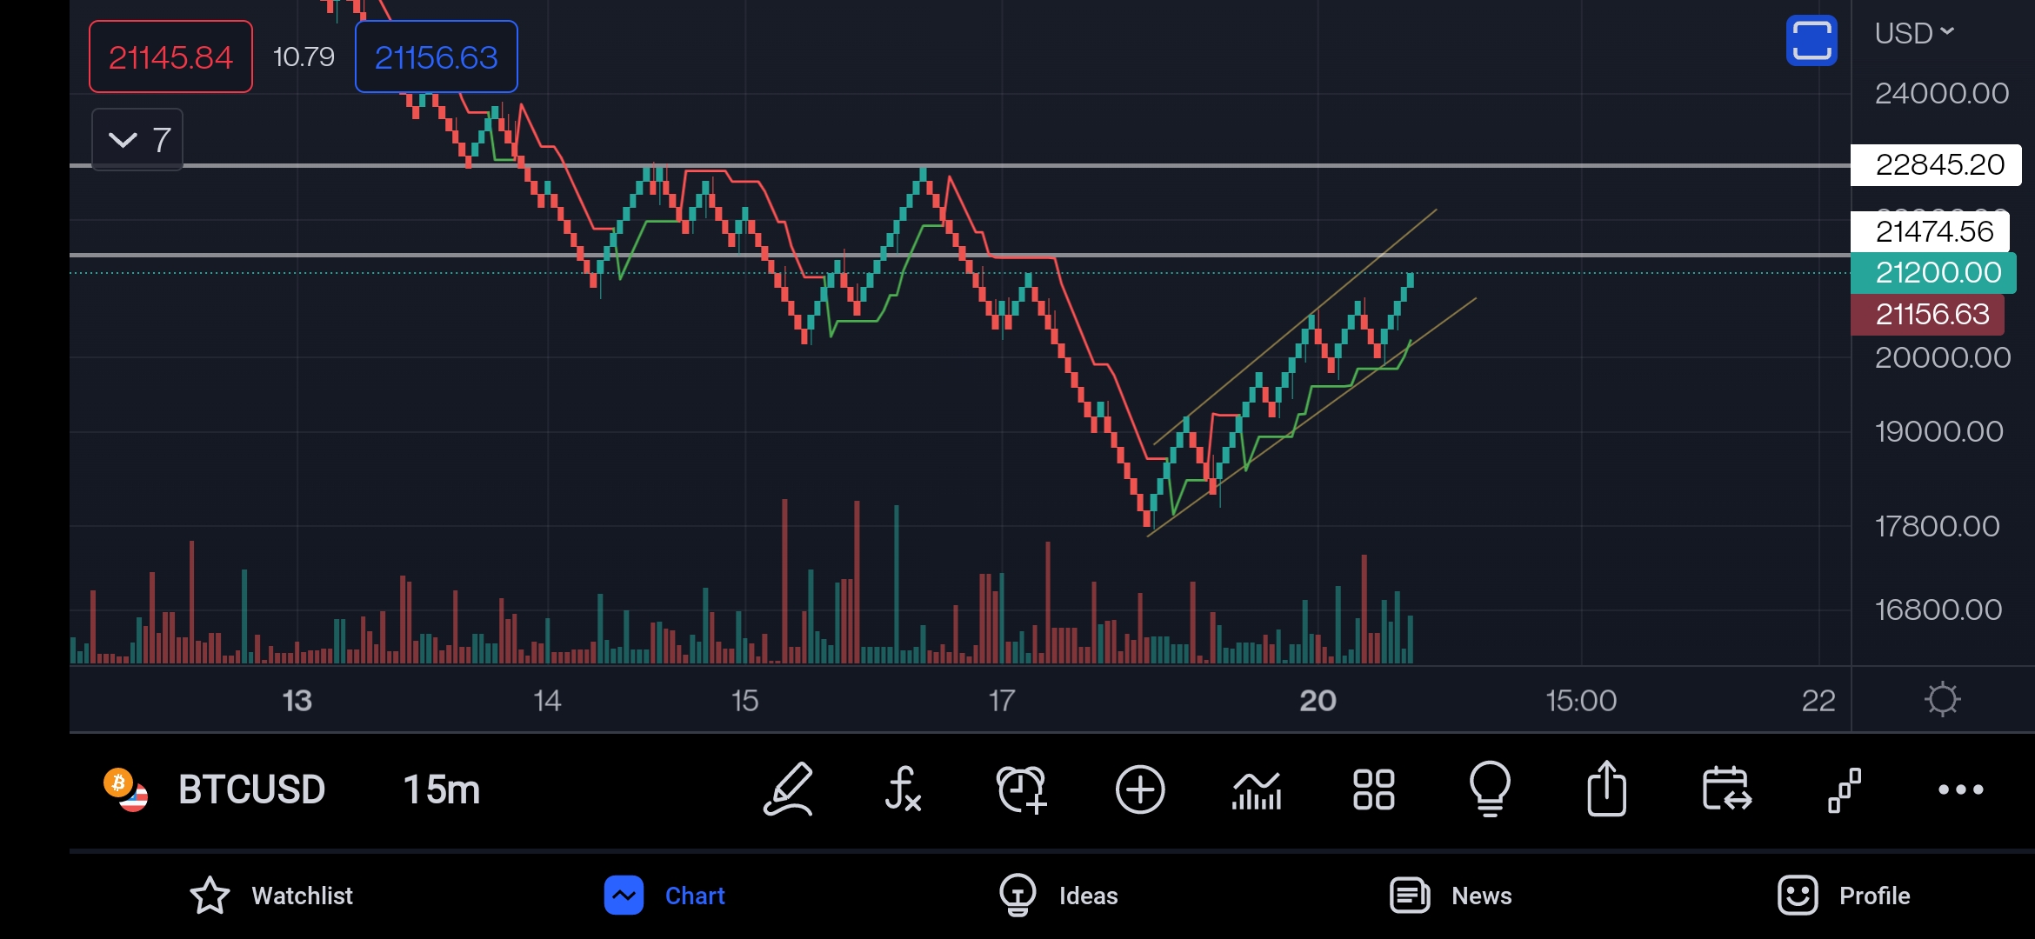
Task: Open the drawing tools pencil icon
Action: pos(788,789)
